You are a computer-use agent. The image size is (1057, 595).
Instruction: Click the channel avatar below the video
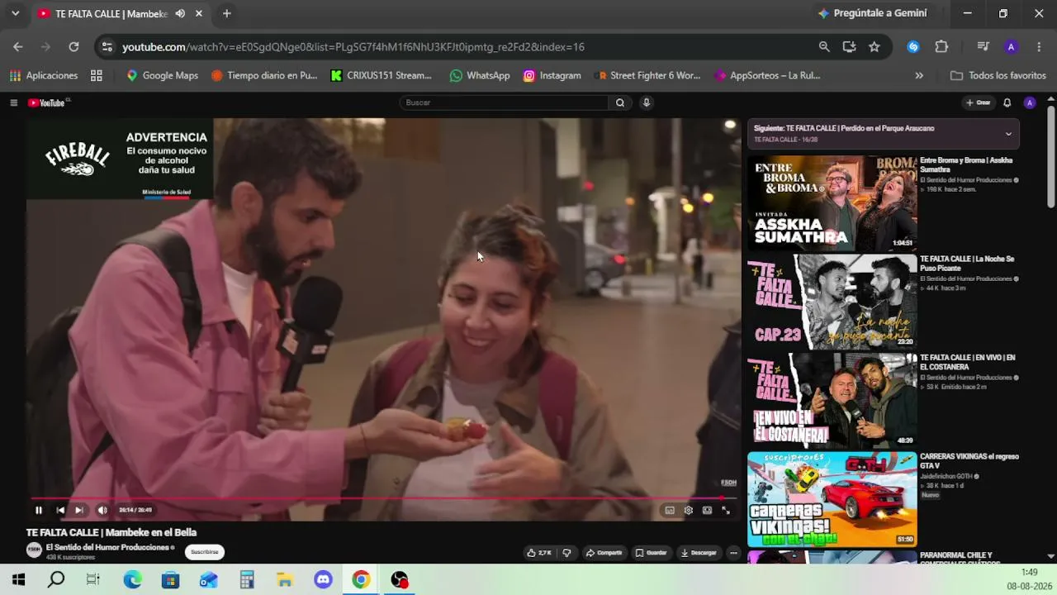(34, 550)
